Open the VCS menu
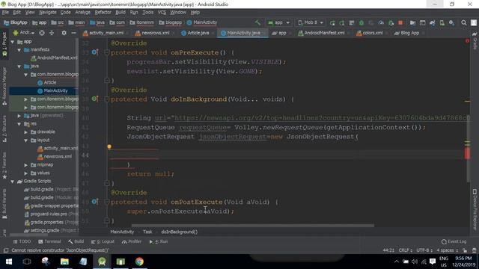The width and height of the screenshot is (479, 269). click(162, 12)
